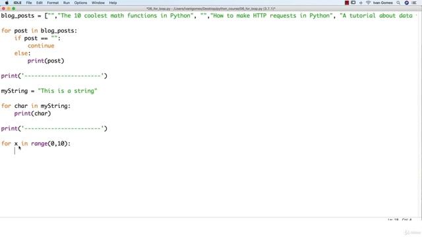Close the IDLE editor window
This screenshot has width=422, height=237.
pos(3,9)
